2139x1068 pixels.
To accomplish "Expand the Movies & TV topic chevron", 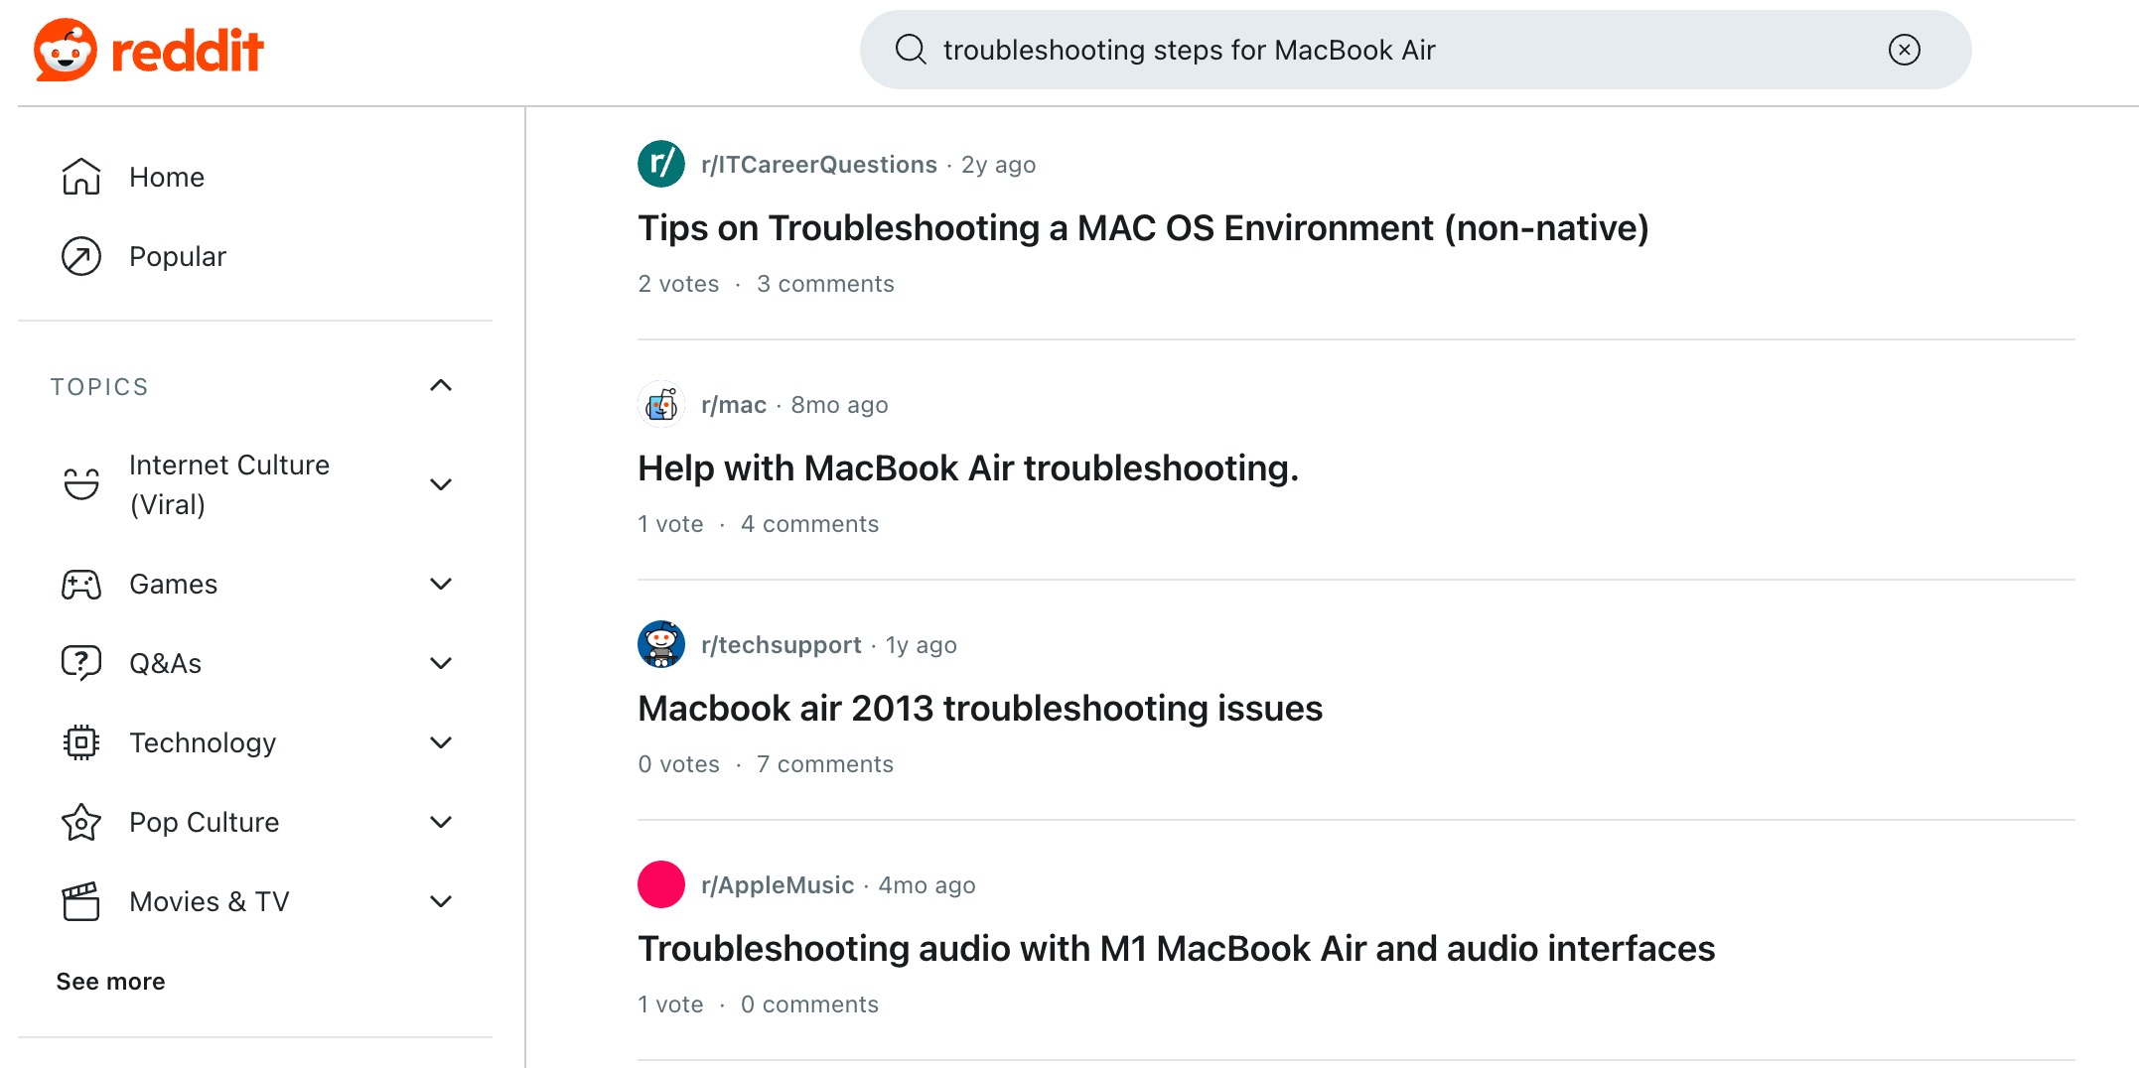I will point(441,901).
